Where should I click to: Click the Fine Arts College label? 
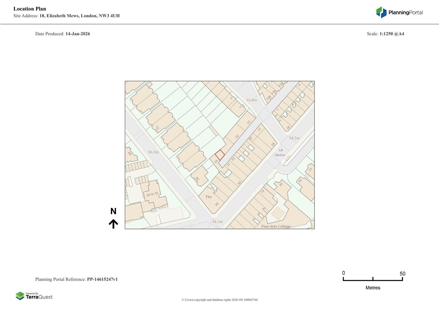coord(276,226)
